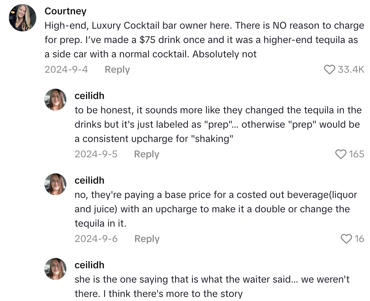Tap ceilidh's username on the second reply
The height and width of the screenshot is (301, 370).
pyautogui.click(x=89, y=180)
